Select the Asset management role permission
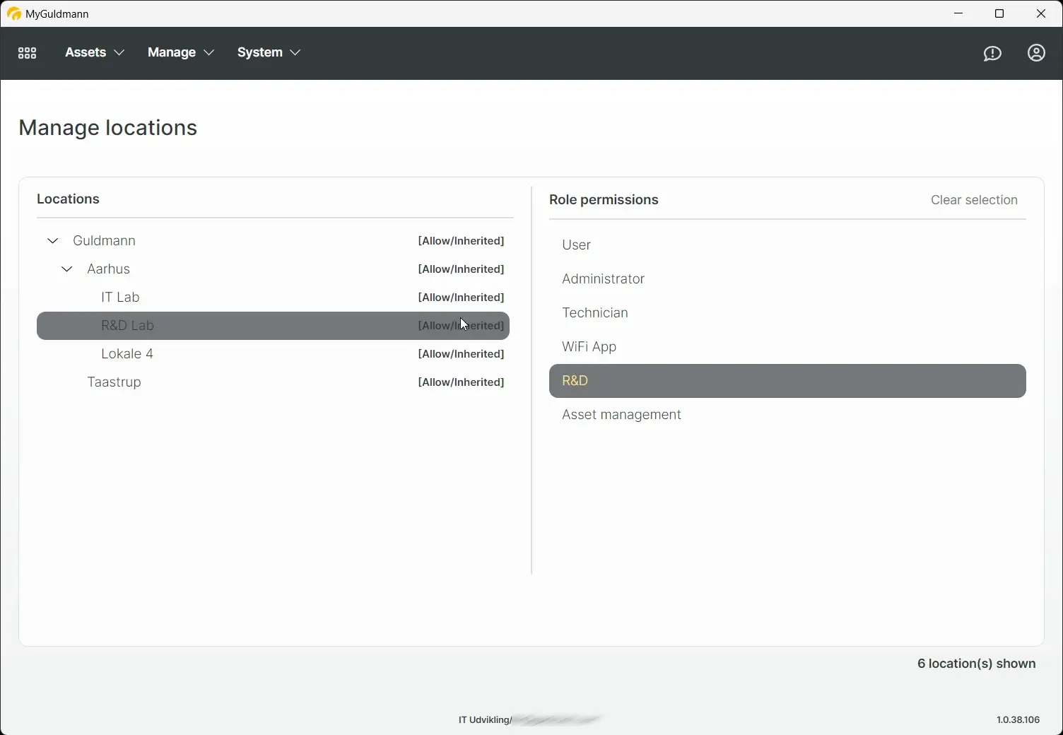The width and height of the screenshot is (1063, 735). click(621, 414)
